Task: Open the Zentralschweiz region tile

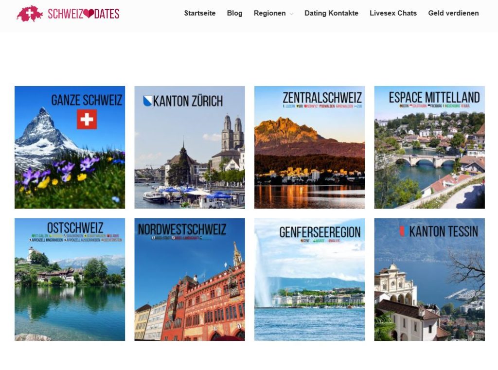Action: [x=310, y=147]
